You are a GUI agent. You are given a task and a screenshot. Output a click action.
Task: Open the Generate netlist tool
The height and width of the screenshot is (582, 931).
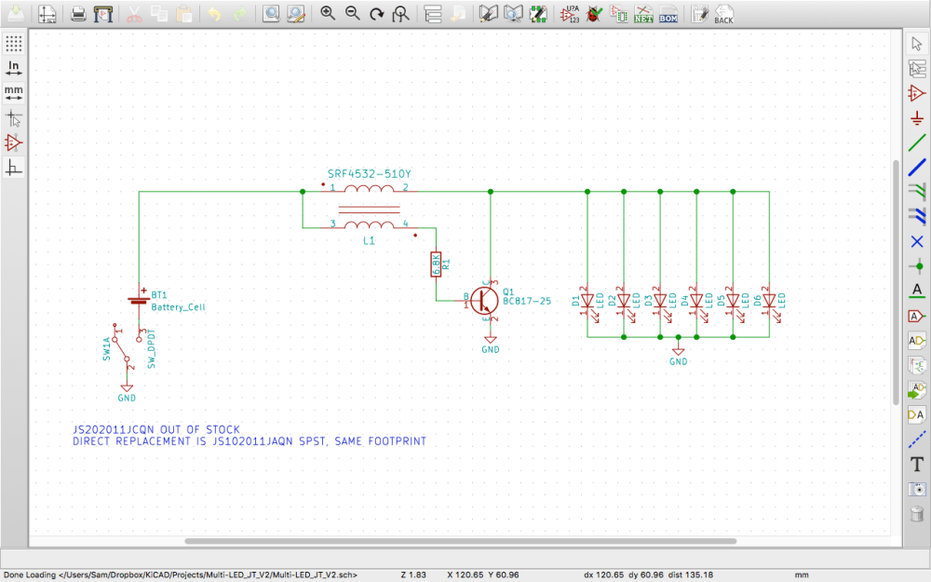click(643, 14)
